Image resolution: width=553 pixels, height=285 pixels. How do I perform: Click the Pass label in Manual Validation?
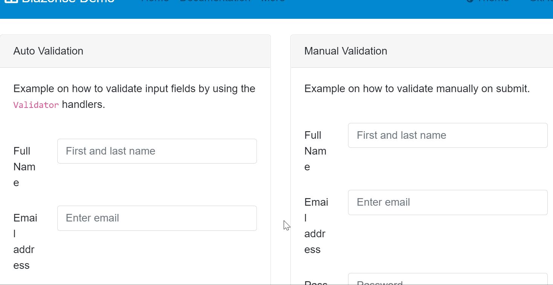[x=316, y=283]
